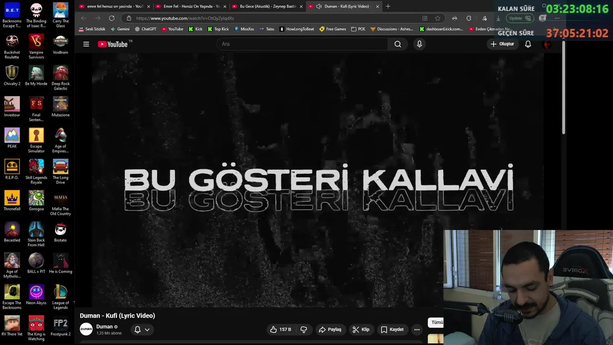Viewport: 613px width, 345px height.
Task: Focus the Ara search field
Action: 302,44
